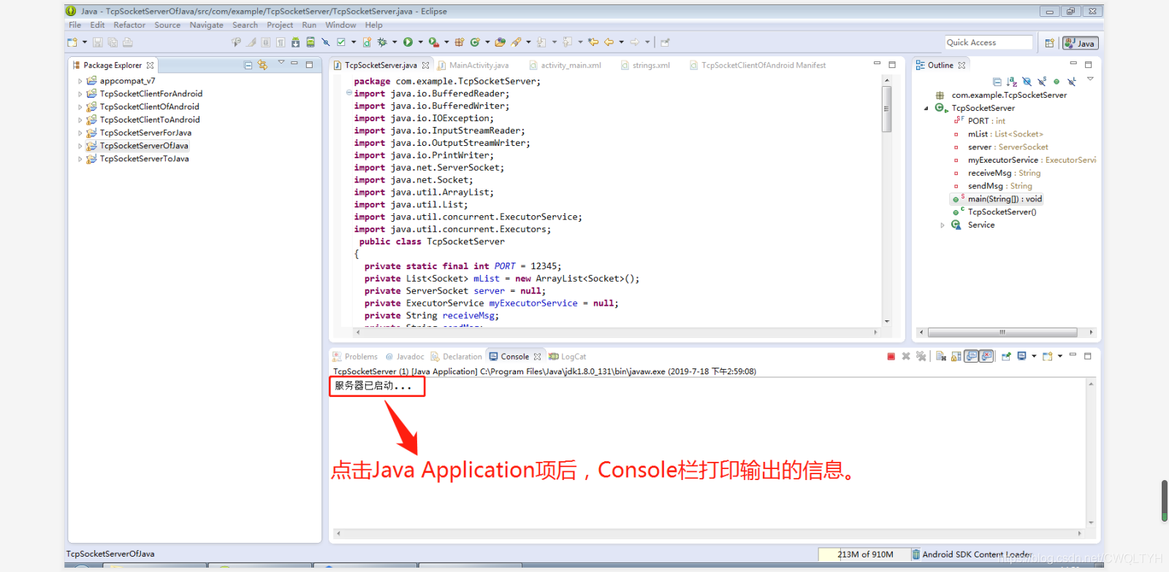Toggle alphabetical Sort in Outline
Image resolution: width=1169 pixels, height=572 pixels.
(1012, 82)
